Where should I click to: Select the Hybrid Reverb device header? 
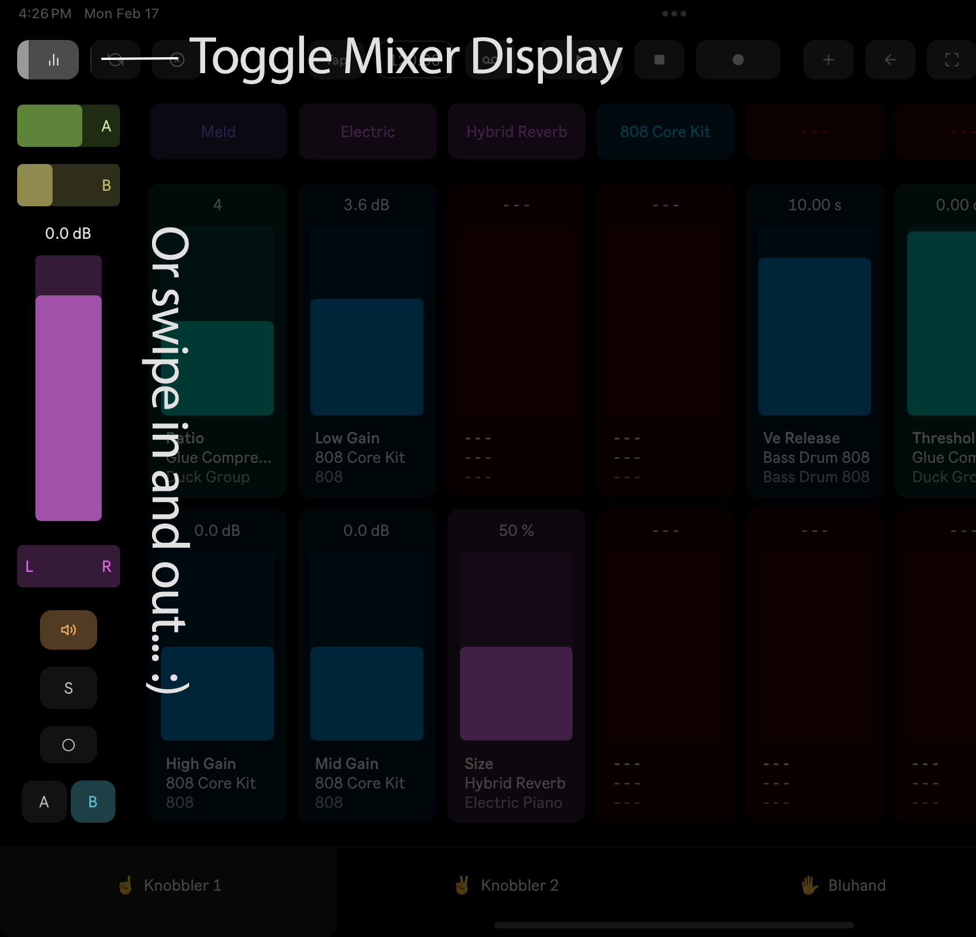click(517, 131)
